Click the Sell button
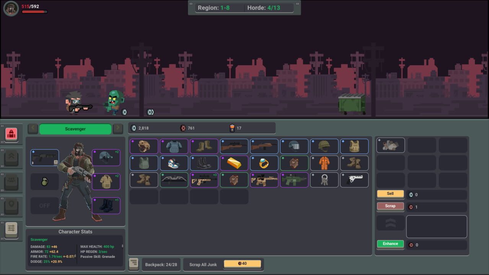 pos(390,194)
